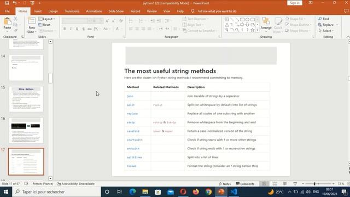
Task: Clear all formatting
Action: point(121,21)
